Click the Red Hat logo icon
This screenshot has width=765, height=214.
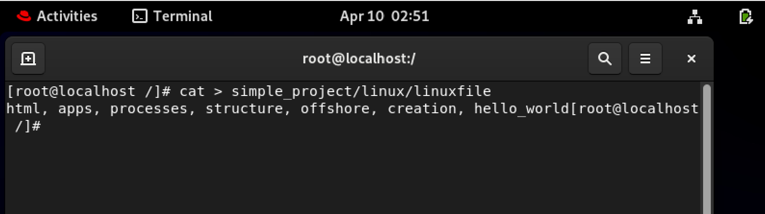tap(24, 16)
